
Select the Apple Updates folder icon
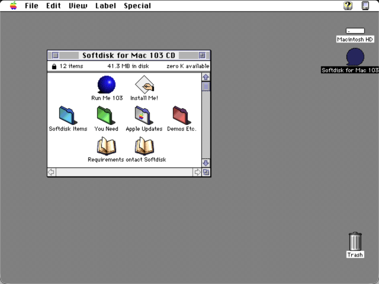tap(144, 115)
